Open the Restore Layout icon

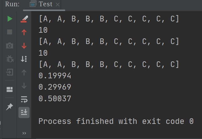[10, 90]
